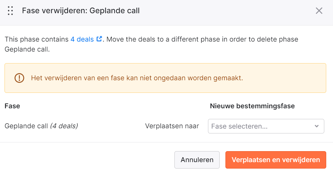Click the dialog title Fase verwijderen: Geplande call
The image size is (333, 175).
pyautogui.click(x=81, y=11)
